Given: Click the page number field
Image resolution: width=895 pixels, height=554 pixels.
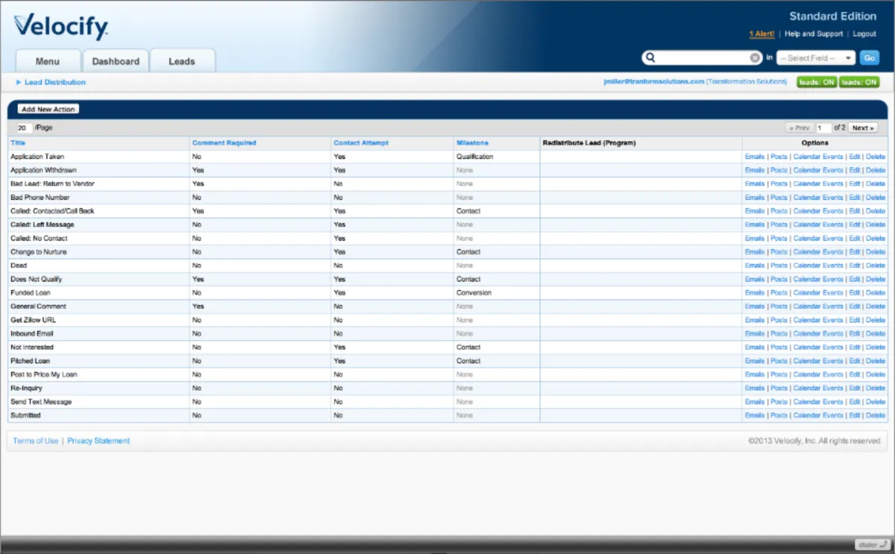Looking at the screenshot, I should (x=823, y=128).
